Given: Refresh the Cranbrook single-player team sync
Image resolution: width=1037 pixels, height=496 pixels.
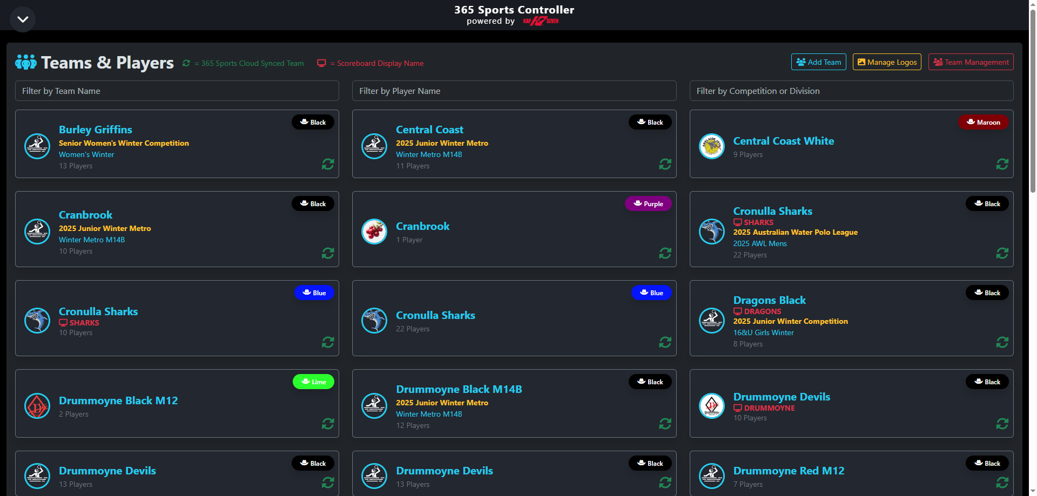Looking at the screenshot, I should (x=665, y=253).
